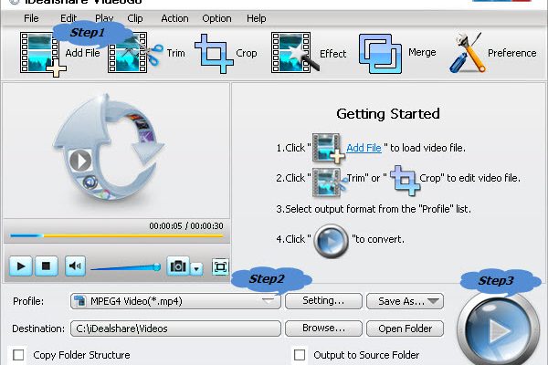
Task: Click the 00:00:05 / 00:00:30 time display
Action: tap(186, 226)
